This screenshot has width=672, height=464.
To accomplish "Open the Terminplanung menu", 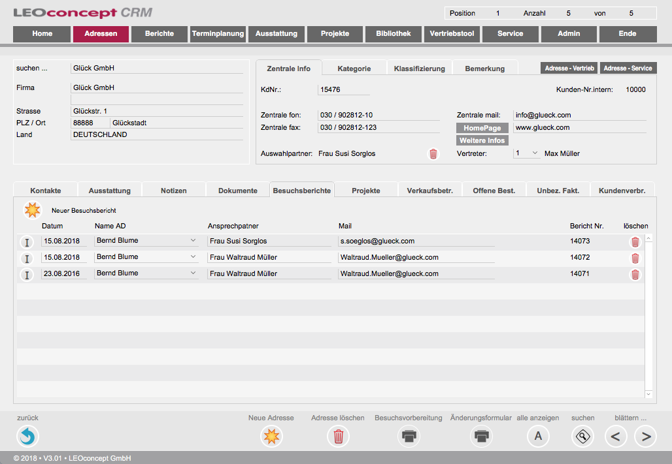I will coord(218,34).
